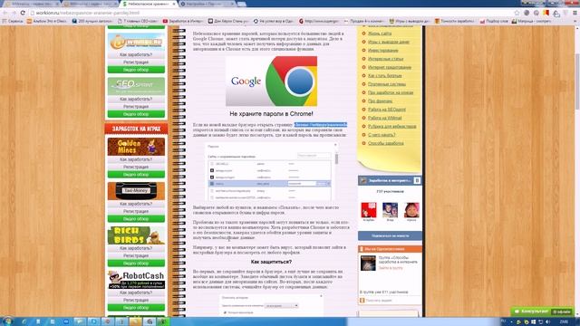Click the highlighted chrome settings passwords link
The image size is (580, 326).
click(x=320, y=125)
